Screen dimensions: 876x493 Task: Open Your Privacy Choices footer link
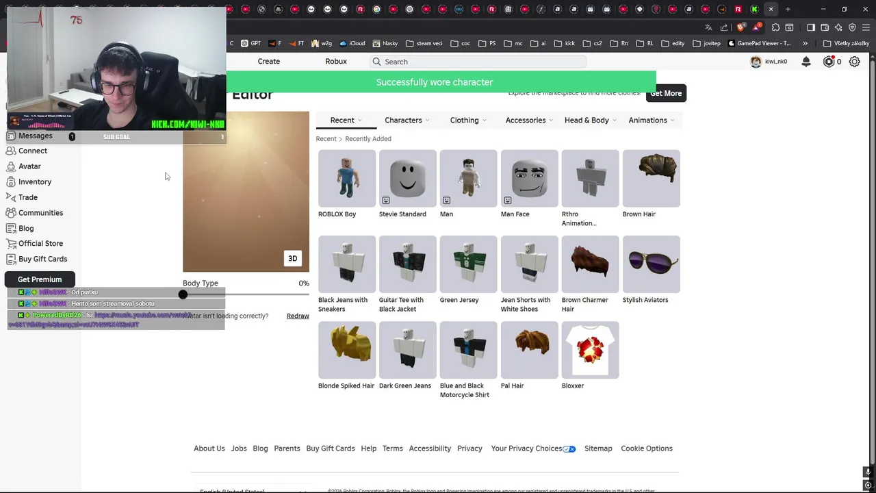click(533, 448)
